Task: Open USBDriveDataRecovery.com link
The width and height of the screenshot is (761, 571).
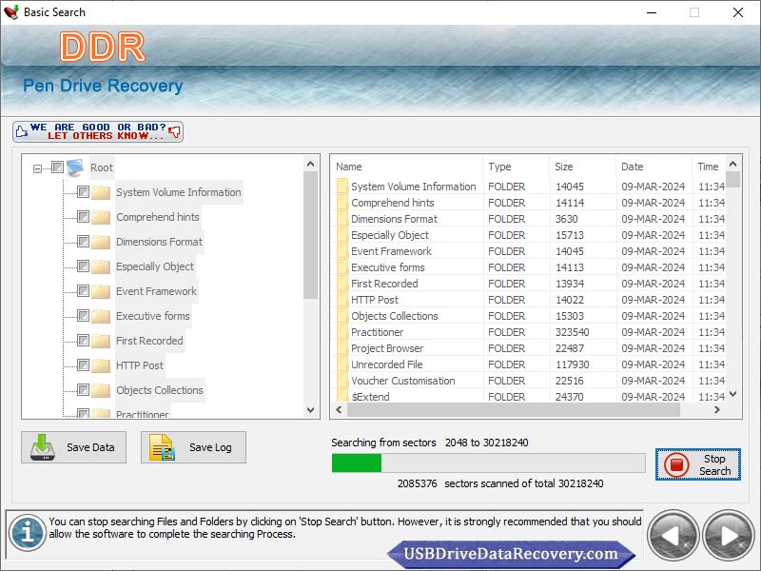Action: tap(511, 554)
